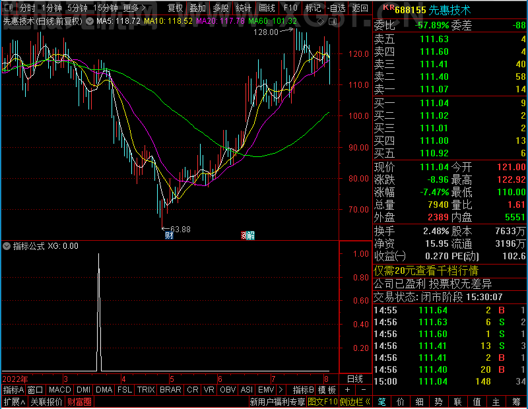Toggle the 扩展∧ expand panel
The image size is (528, 409).
(15, 402)
